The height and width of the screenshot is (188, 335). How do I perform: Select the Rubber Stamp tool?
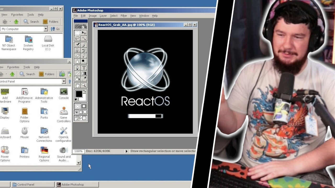point(77,50)
